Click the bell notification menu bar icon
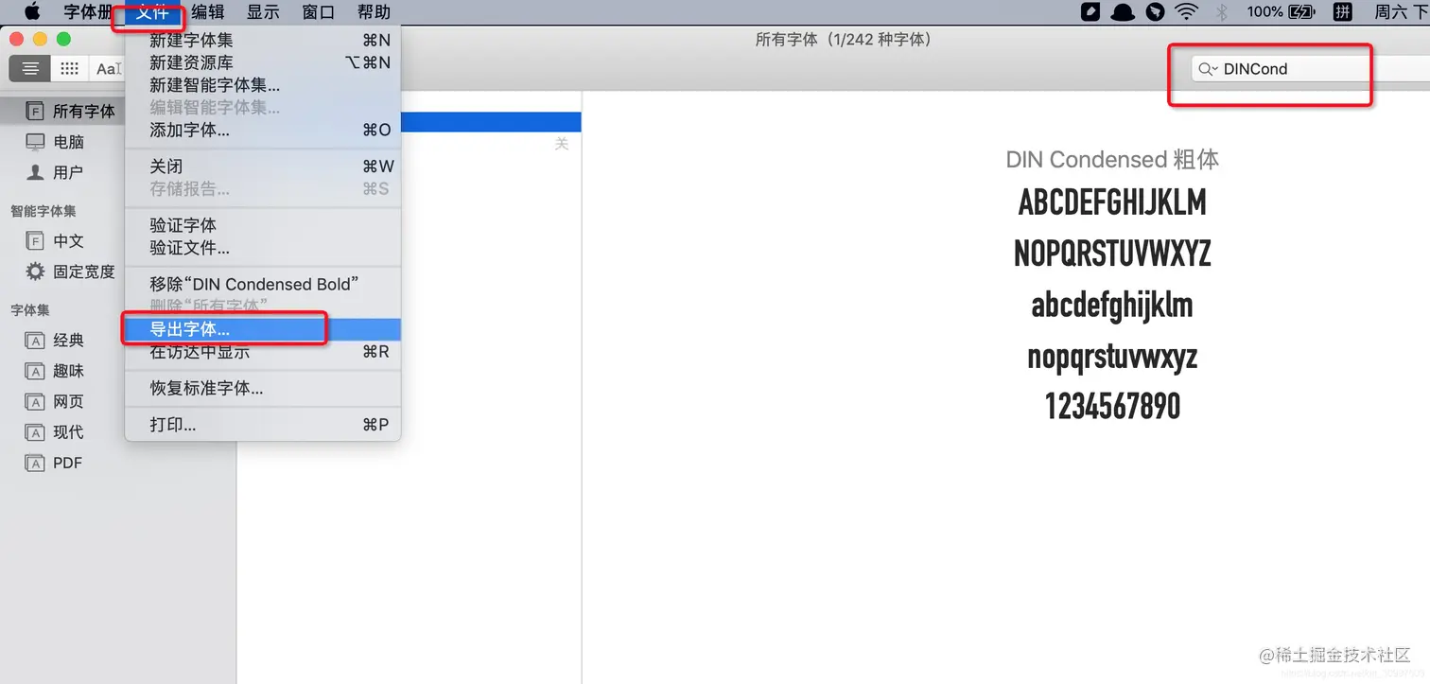This screenshot has height=684, width=1430. (x=1123, y=12)
